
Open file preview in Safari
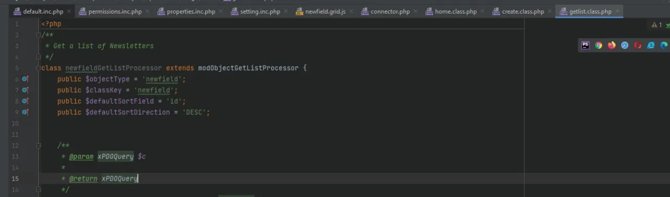pyautogui.click(x=624, y=46)
